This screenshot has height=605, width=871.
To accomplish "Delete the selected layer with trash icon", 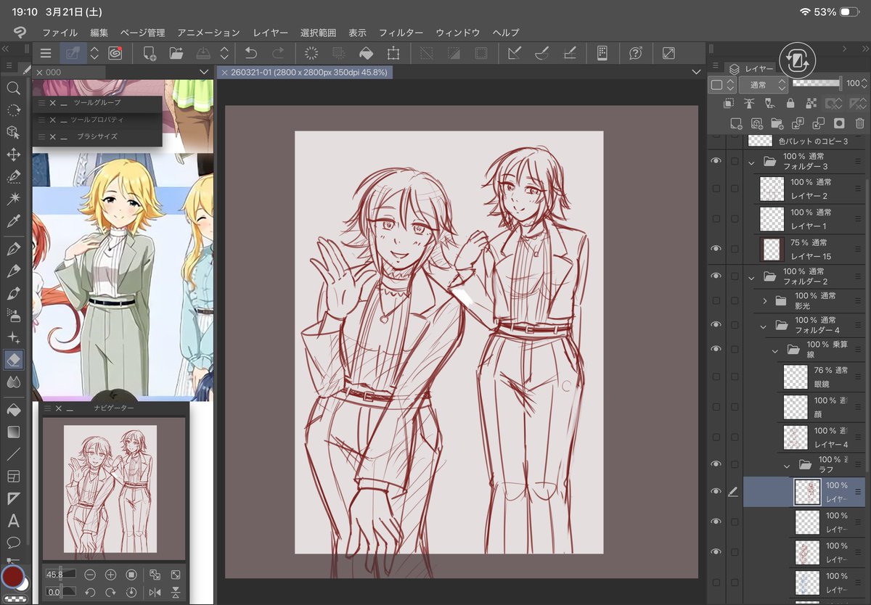I will point(860,124).
